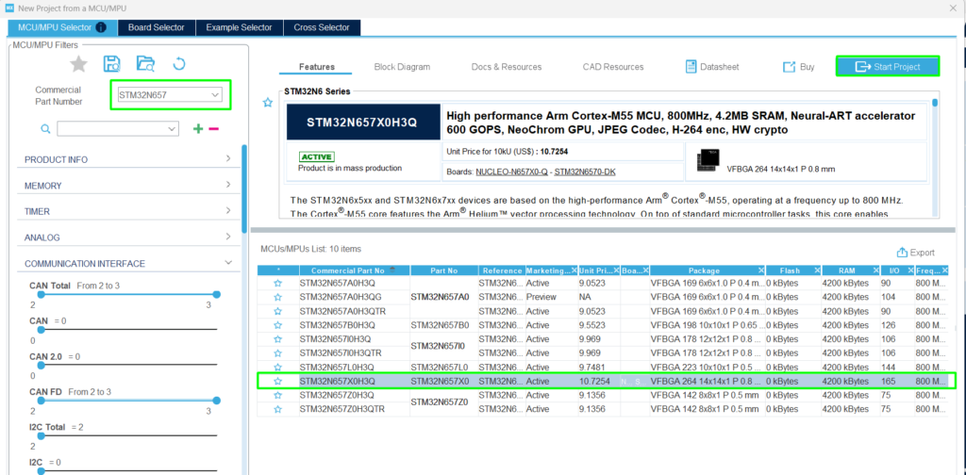Click the load filter folder icon
This screenshot has width=966, height=475.
pyautogui.click(x=145, y=64)
